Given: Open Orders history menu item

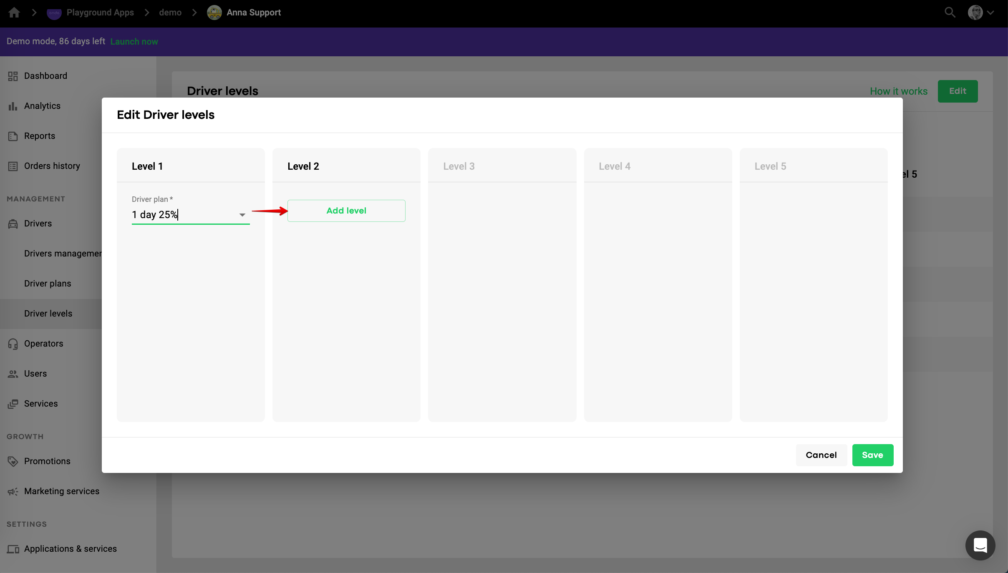Looking at the screenshot, I should click(52, 166).
